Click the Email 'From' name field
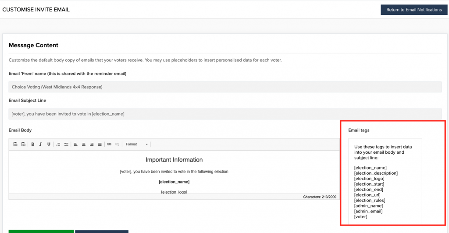This screenshot has width=449, height=233. coord(225,87)
